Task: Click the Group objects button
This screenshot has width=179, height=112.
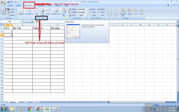Action: [136, 12]
